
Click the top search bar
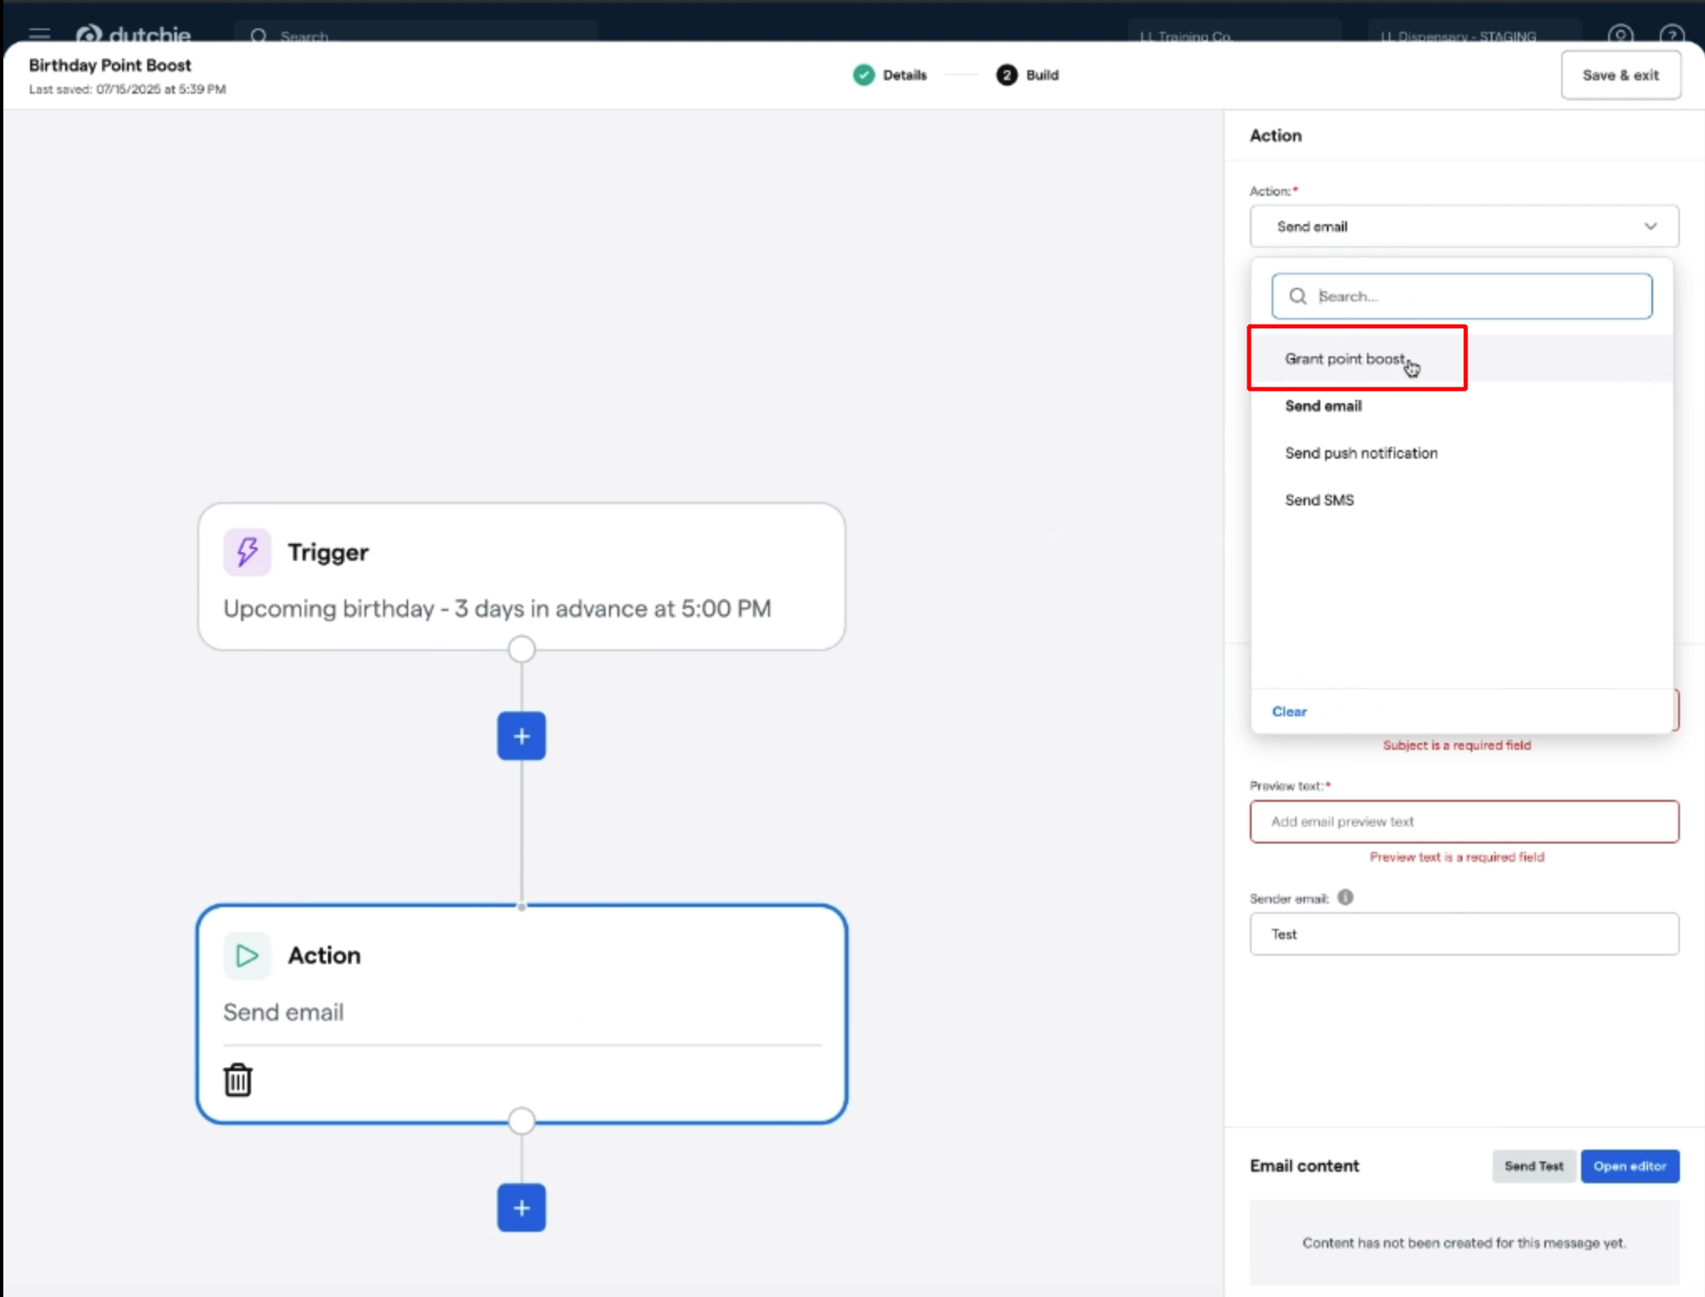click(416, 35)
